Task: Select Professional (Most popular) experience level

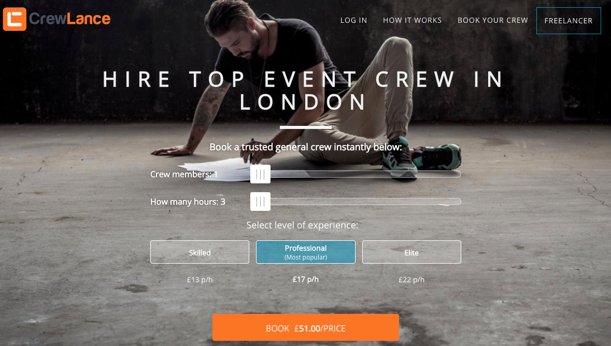Action: click(306, 252)
